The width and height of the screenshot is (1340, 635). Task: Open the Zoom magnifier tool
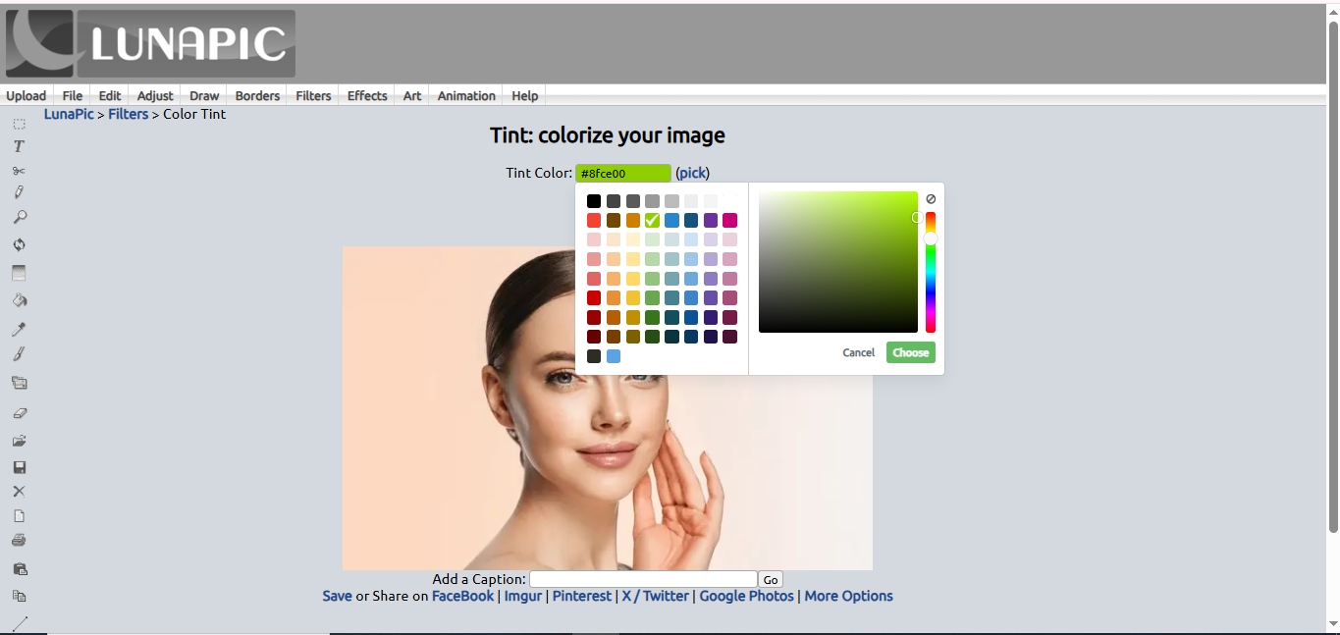pos(19,217)
